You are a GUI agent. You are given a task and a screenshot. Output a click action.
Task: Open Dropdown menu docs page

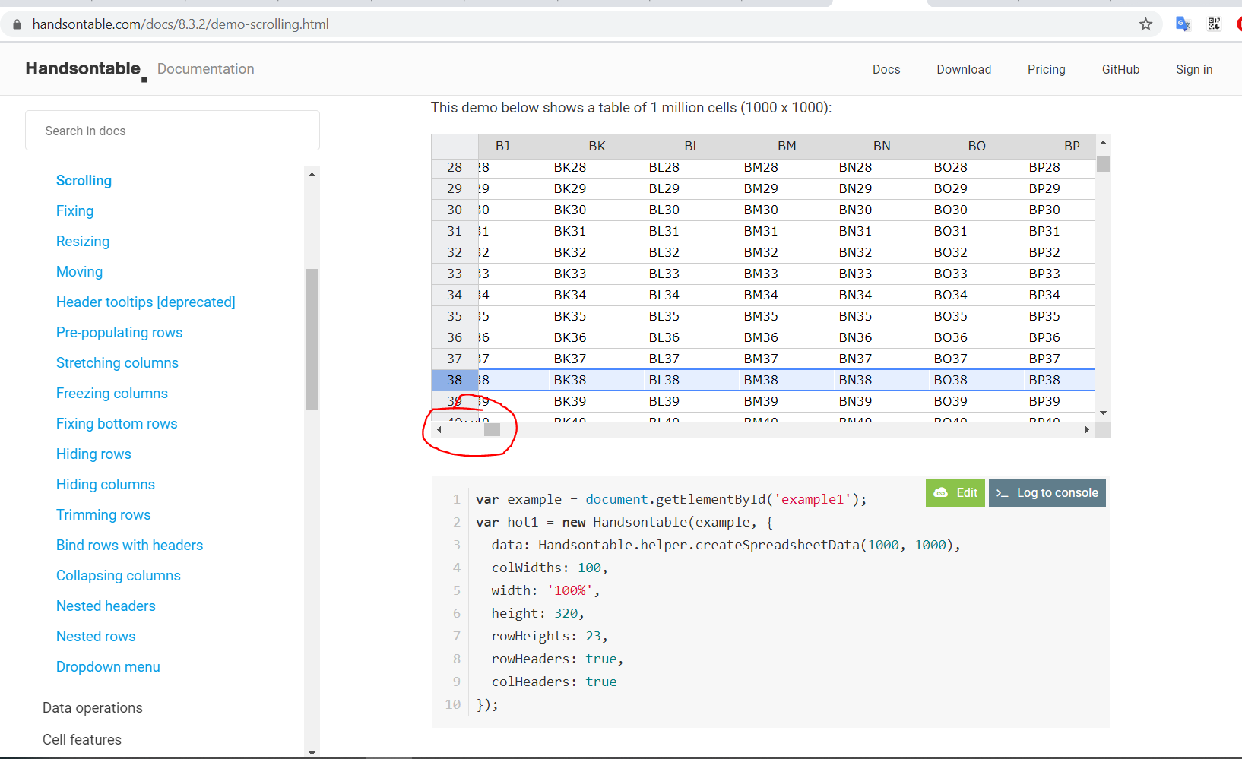coord(108,666)
